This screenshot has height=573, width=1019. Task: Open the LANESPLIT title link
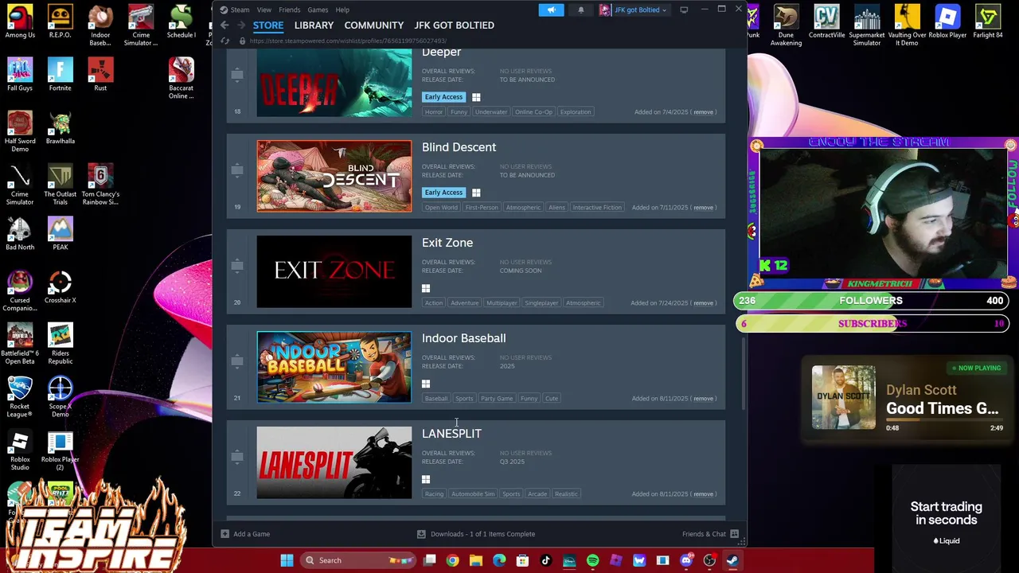click(451, 434)
